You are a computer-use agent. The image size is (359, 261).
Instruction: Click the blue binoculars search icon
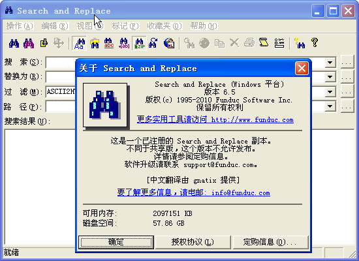coord(14,43)
